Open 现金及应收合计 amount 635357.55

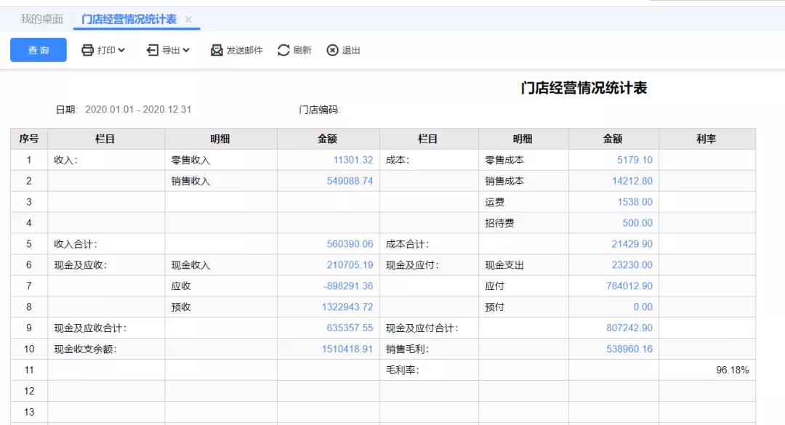350,328
